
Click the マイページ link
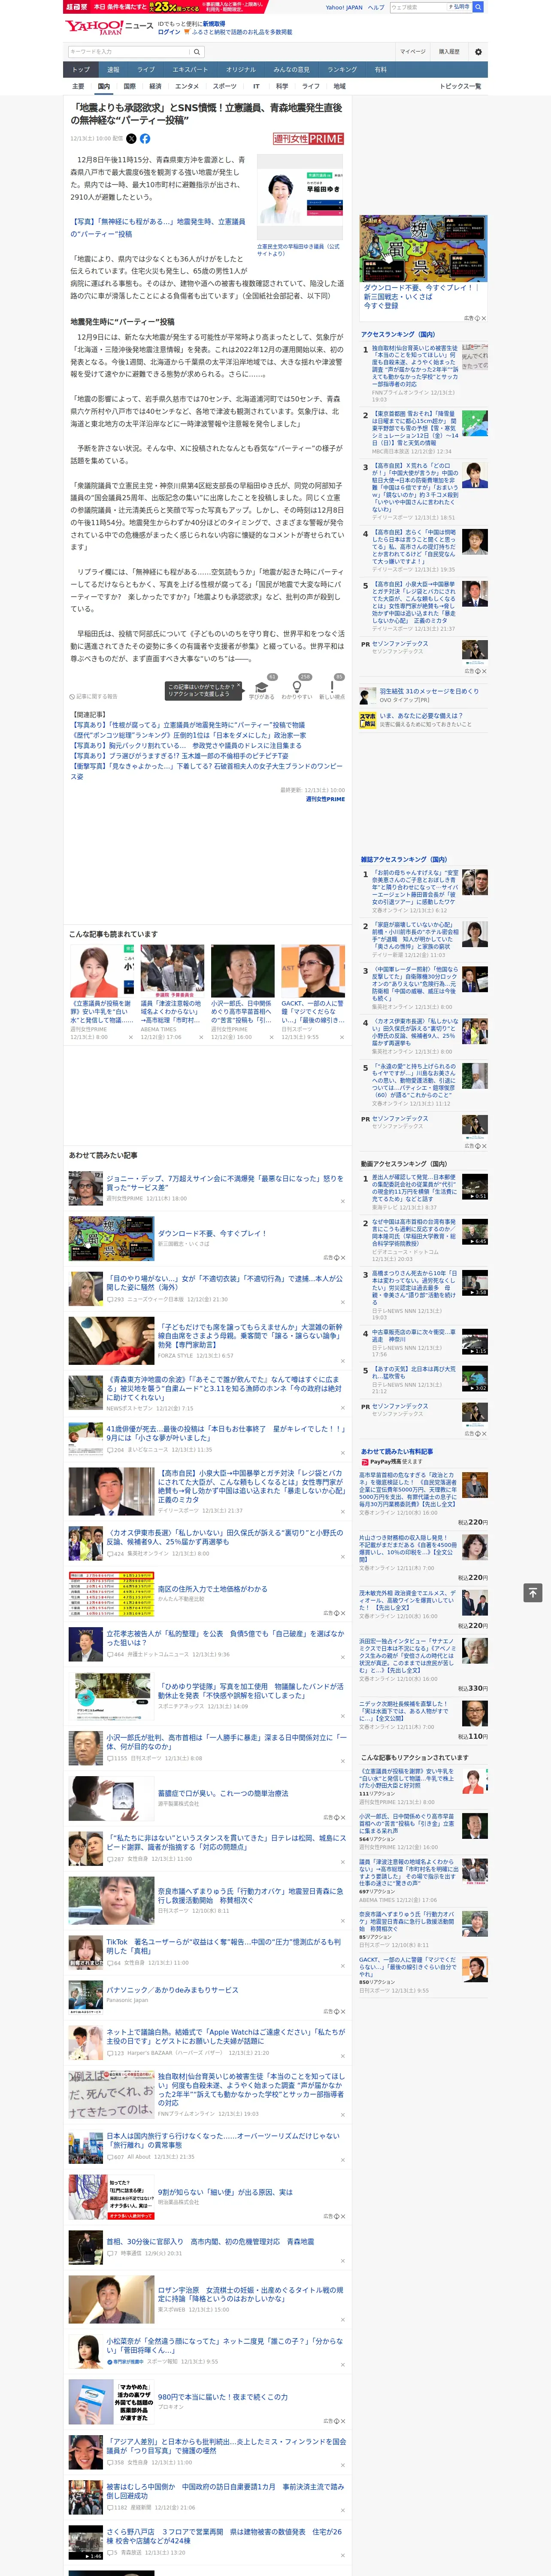(x=413, y=51)
